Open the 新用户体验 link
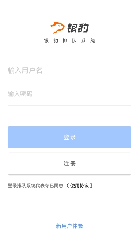The width and height of the screenshot is (139, 248). [69, 226]
